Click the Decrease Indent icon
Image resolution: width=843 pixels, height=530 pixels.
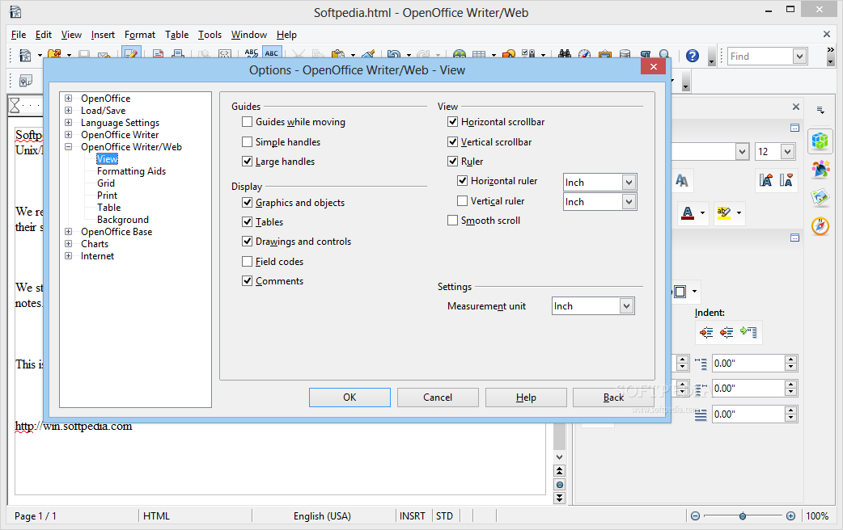click(x=727, y=332)
